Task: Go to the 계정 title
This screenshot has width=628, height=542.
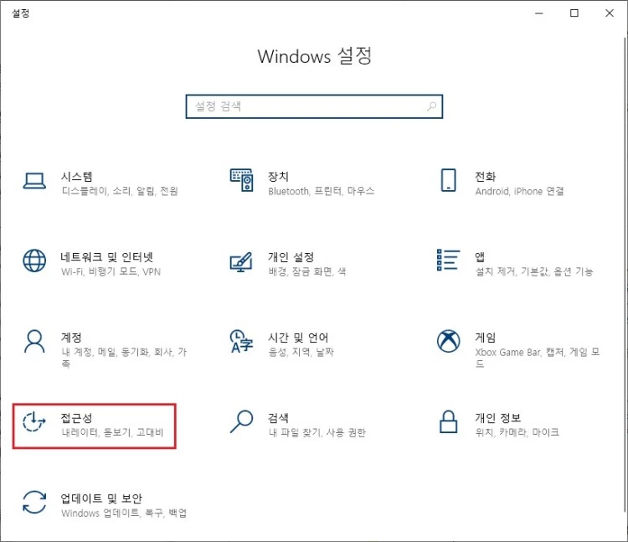Action: click(x=71, y=338)
